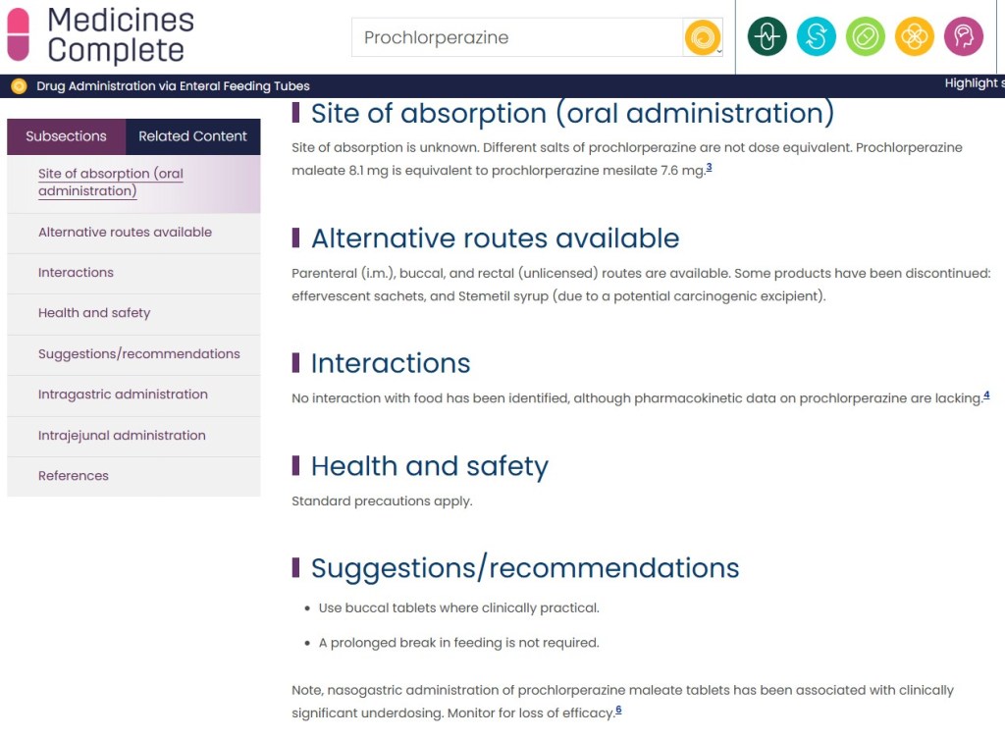Go to Interactions in the sidebar
The height and width of the screenshot is (738, 1005).
(76, 273)
